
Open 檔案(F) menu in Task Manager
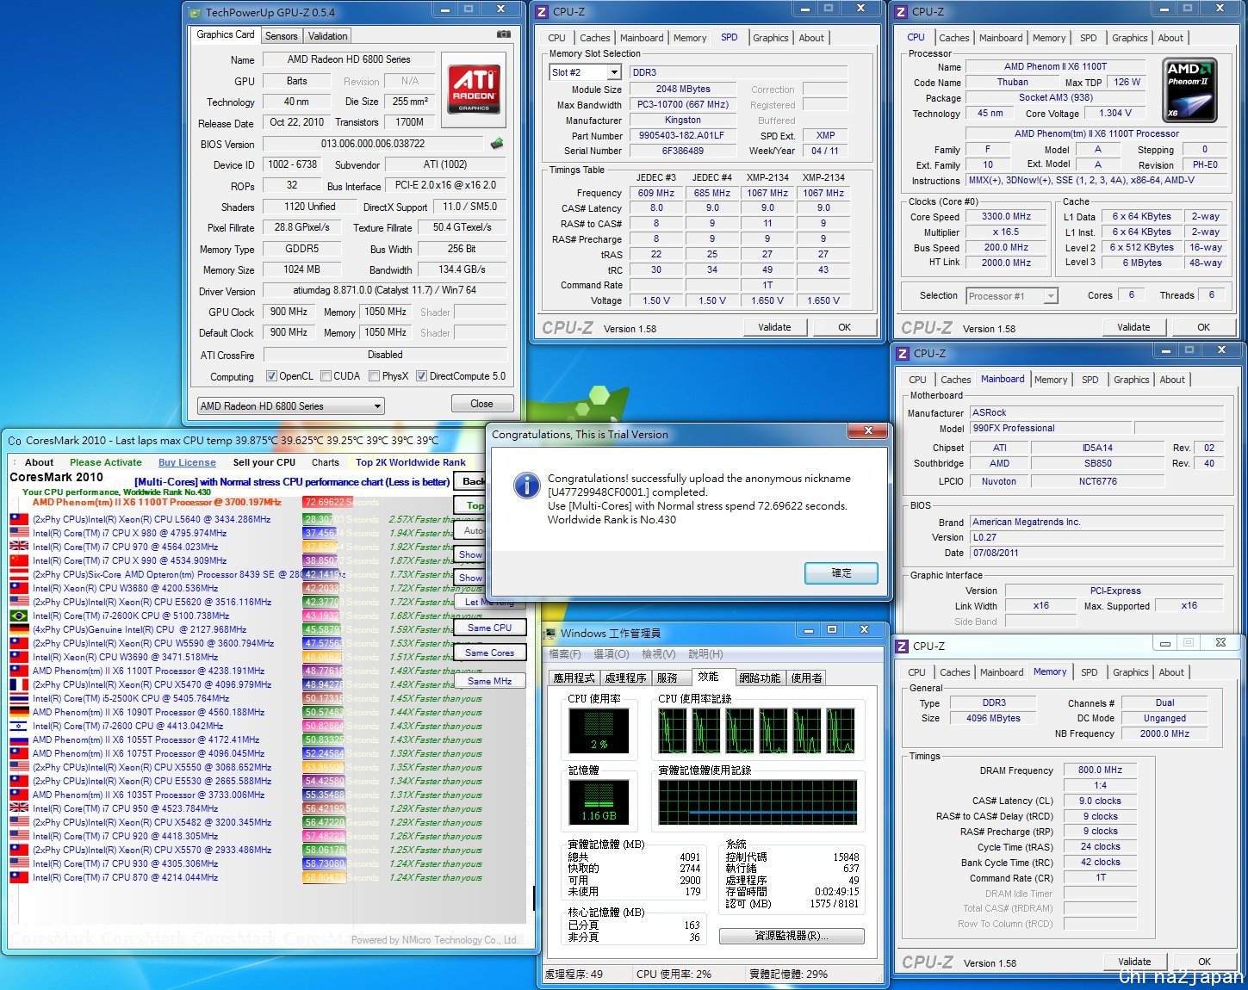coord(565,654)
